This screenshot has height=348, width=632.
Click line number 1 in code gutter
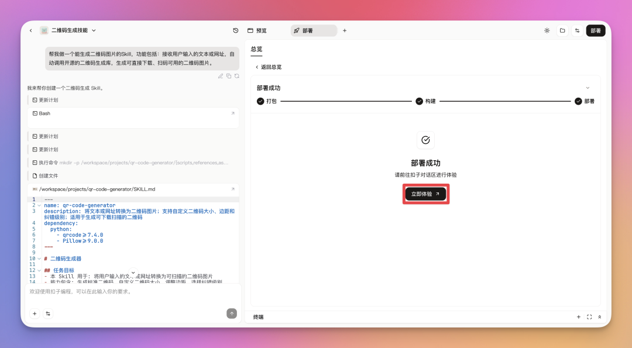coord(34,199)
